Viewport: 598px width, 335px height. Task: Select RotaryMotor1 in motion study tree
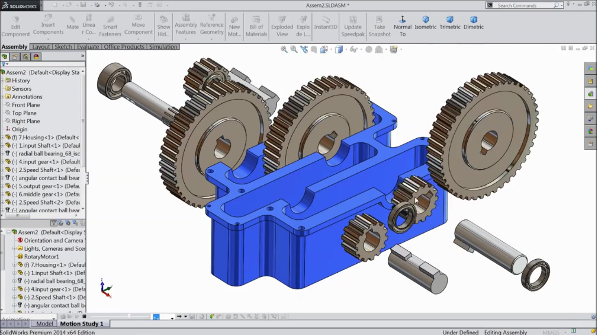coord(41,257)
